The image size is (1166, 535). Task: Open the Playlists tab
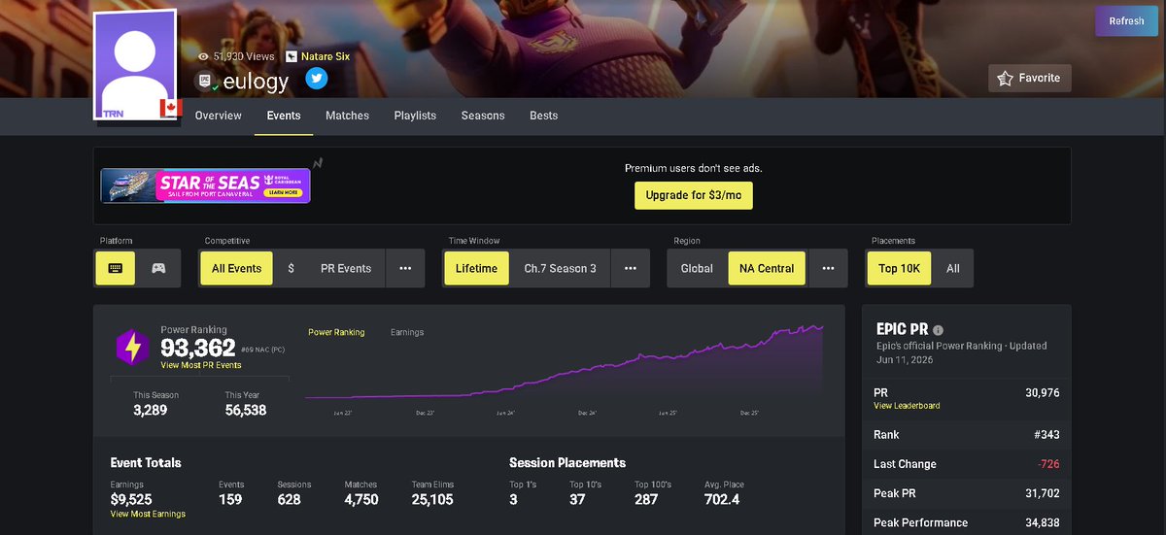click(415, 116)
